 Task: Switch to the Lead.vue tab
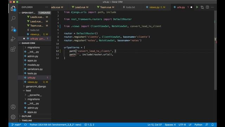(80, 7)
